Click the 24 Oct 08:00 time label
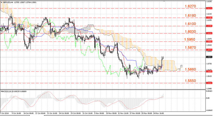The image size is (214, 116). (64, 113)
